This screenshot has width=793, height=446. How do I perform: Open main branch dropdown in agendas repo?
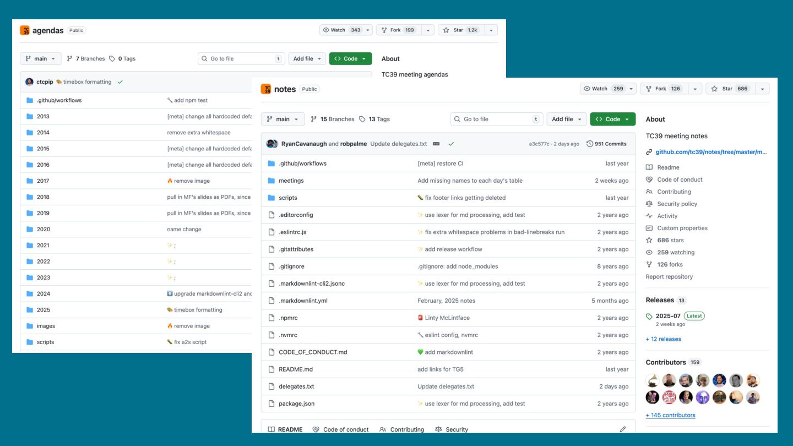click(41, 58)
